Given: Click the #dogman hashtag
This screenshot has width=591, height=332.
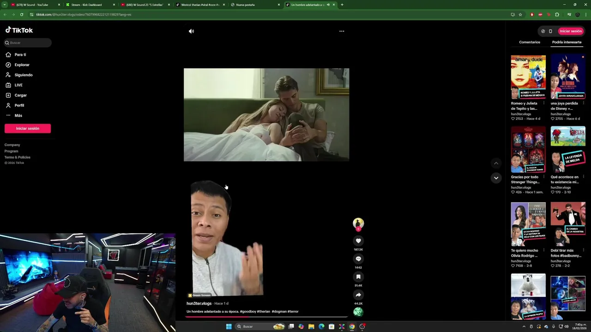Looking at the screenshot, I should (279, 312).
